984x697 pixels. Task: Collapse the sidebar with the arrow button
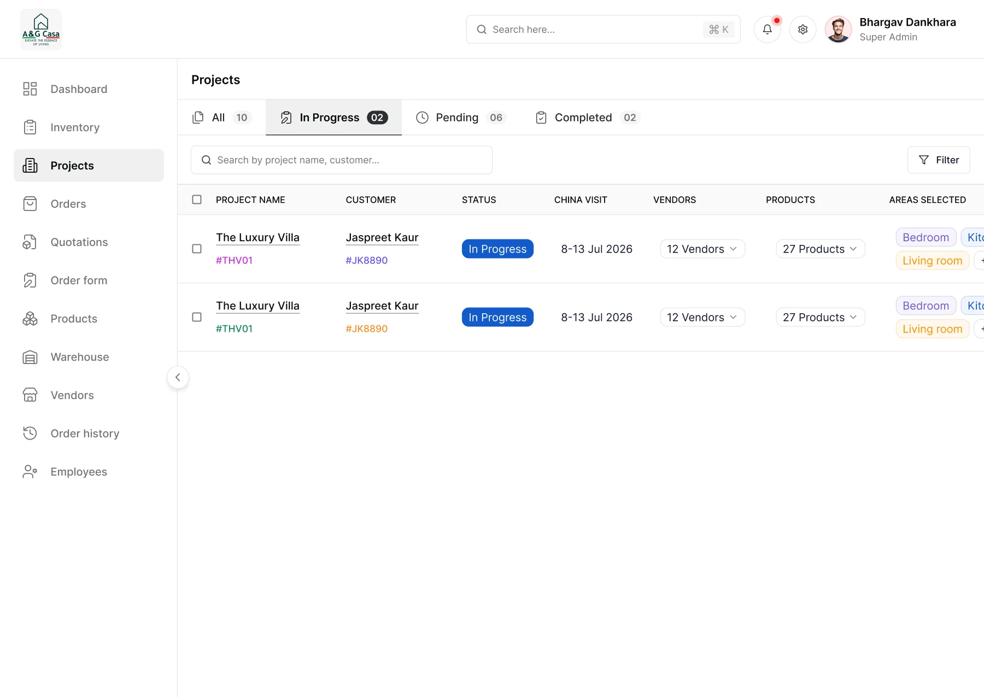tap(178, 377)
